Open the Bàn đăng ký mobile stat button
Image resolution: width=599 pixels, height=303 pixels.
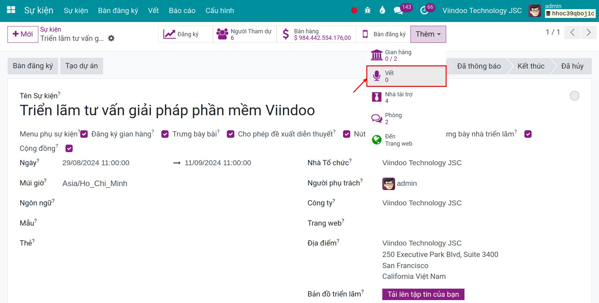383,34
